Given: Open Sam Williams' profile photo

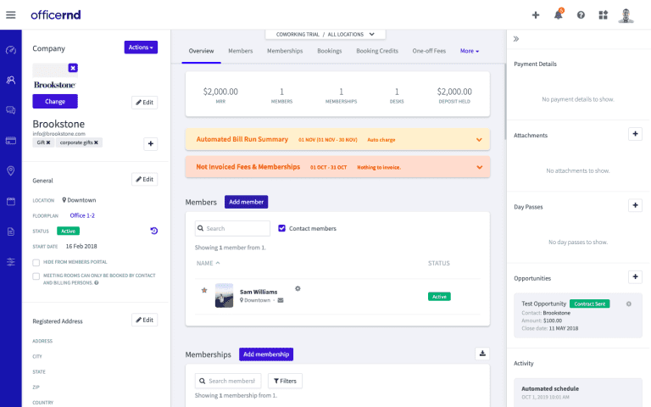Looking at the screenshot, I should coord(224,295).
